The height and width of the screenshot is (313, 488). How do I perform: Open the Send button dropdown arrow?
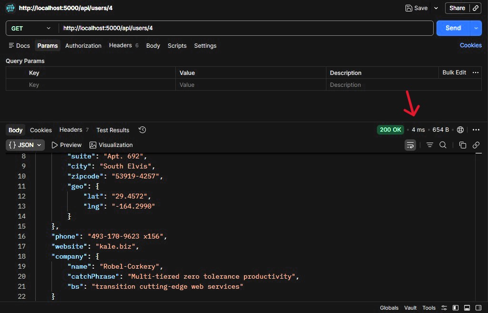476,28
